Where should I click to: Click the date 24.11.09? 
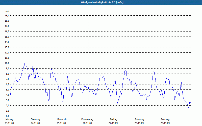pos(35,123)
